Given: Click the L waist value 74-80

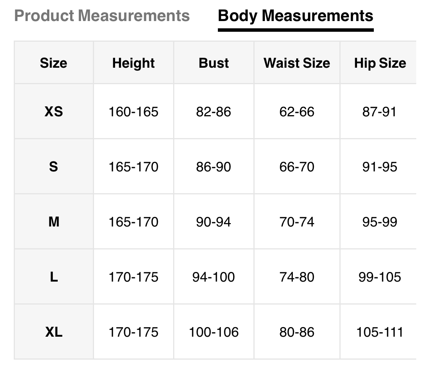Looking at the screenshot, I should [297, 277].
